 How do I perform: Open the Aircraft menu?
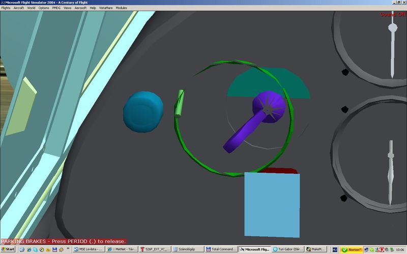click(18, 8)
